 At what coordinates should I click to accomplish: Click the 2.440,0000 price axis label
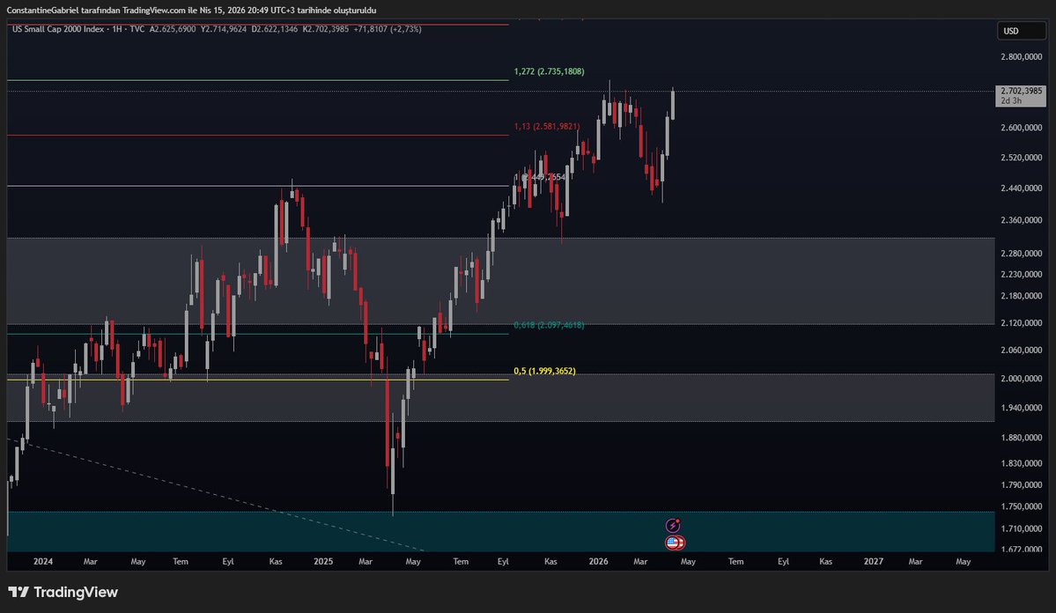(x=1021, y=188)
